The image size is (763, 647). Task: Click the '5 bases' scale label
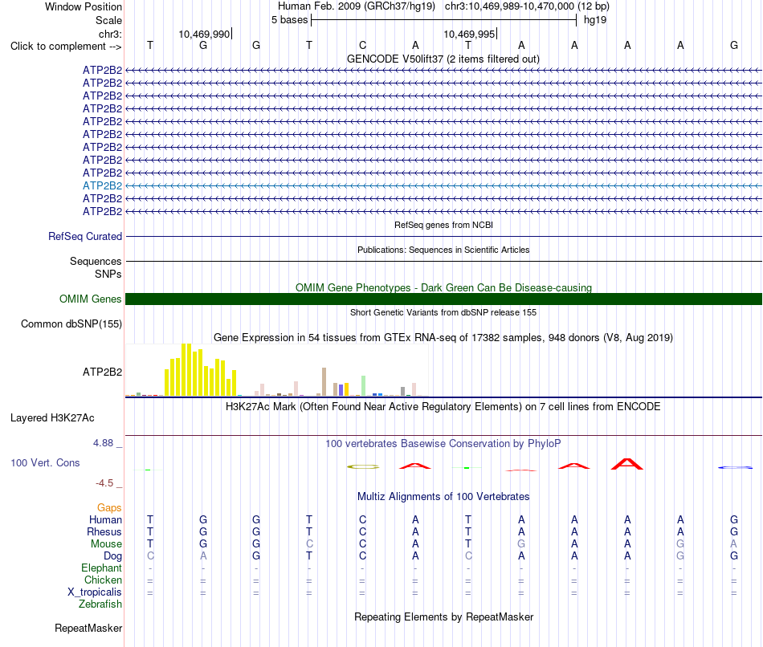click(x=289, y=20)
